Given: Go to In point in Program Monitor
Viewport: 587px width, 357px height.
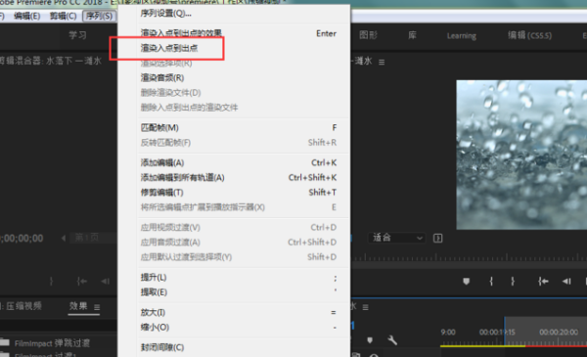Looking at the screenshot, I should point(543,281).
